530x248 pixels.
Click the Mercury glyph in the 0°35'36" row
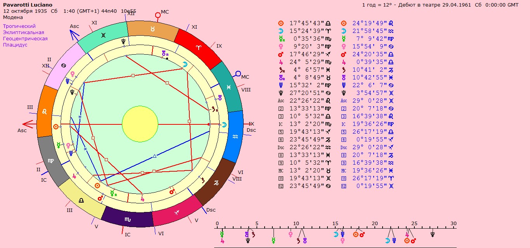[x=282, y=39]
